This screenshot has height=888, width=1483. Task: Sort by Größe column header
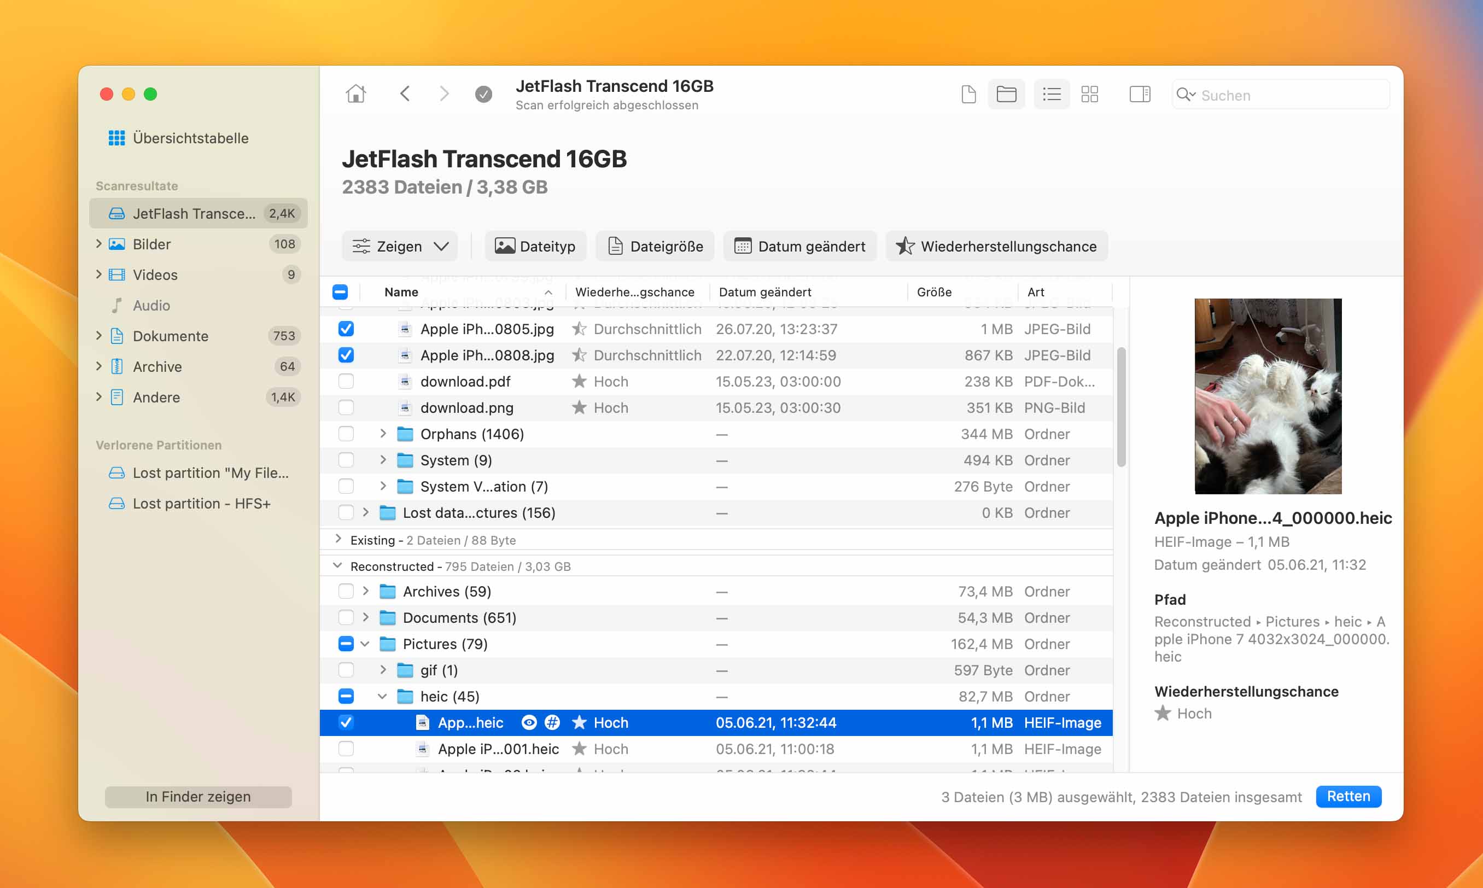[963, 292]
